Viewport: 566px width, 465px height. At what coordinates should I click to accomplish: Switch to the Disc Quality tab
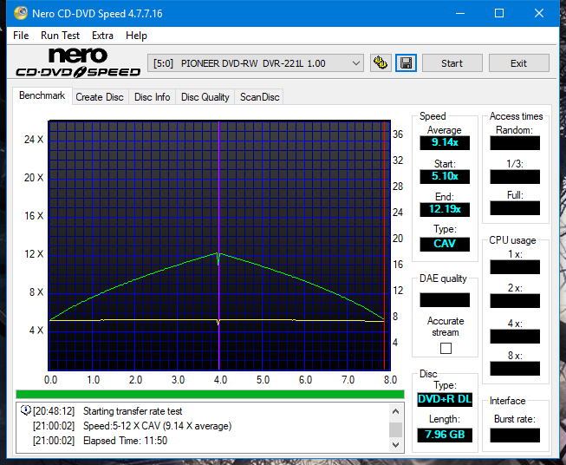coord(205,97)
